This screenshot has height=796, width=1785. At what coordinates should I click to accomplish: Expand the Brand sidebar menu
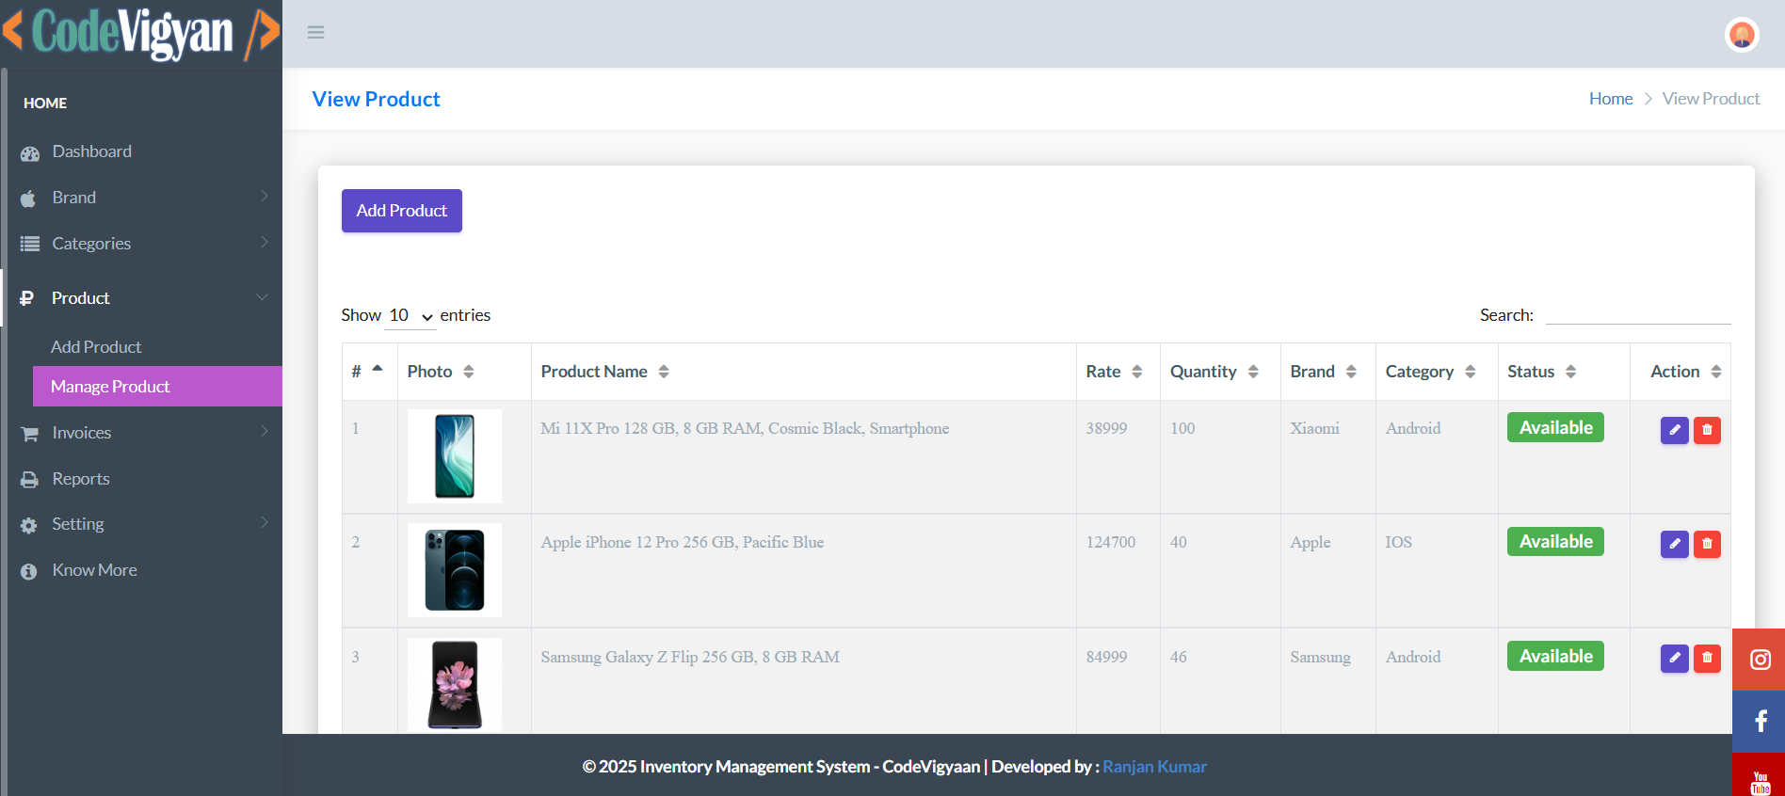[141, 198]
